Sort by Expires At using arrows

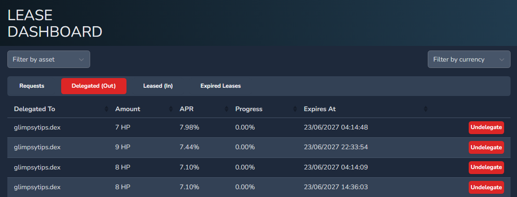tap(425, 109)
